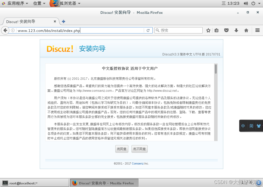Image resolution: width=263 pixels, height=187 pixels.
Task: Click the 简 simplified Chinese toggle
Action: [251, 126]
